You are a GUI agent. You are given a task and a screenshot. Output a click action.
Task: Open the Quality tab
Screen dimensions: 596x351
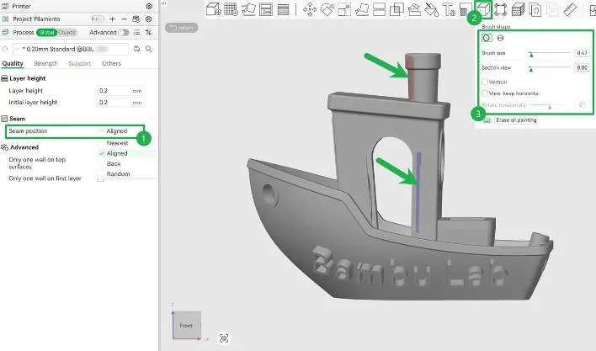coord(13,63)
